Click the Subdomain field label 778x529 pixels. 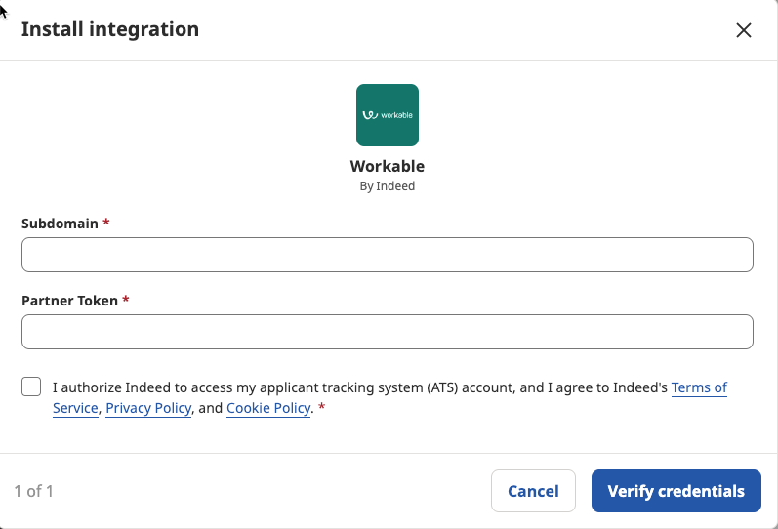click(x=61, y=224)
